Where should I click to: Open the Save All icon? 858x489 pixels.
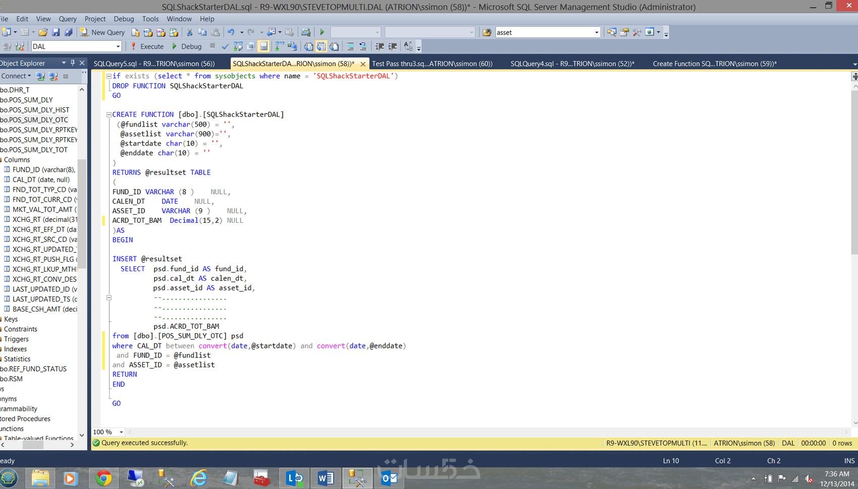[68, 32]
